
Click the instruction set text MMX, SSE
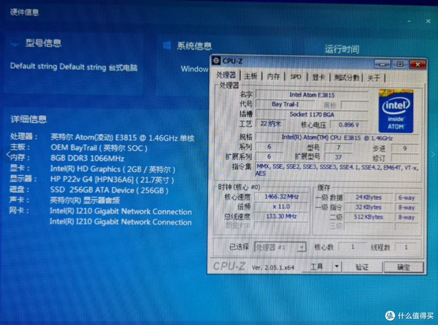click(x=337, y=170)
